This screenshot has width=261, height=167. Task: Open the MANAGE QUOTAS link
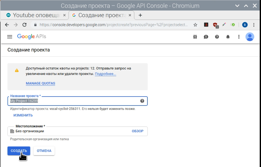40,83
